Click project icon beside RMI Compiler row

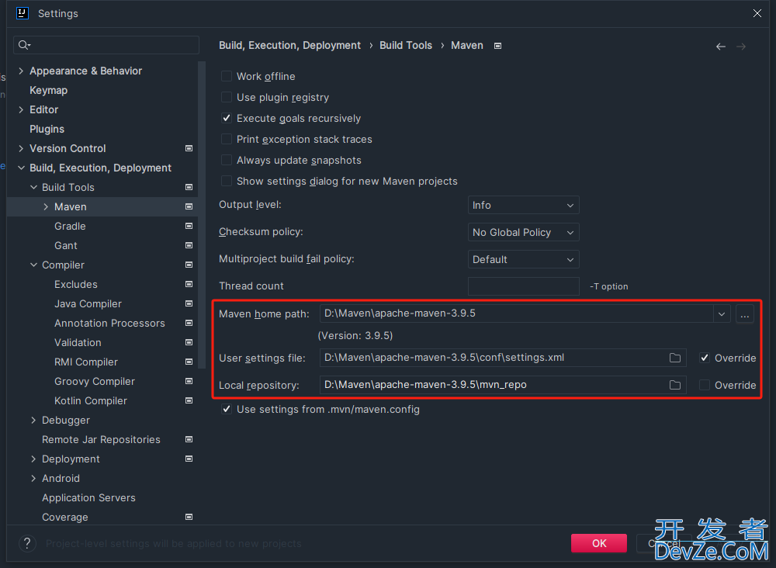point(189,362)
